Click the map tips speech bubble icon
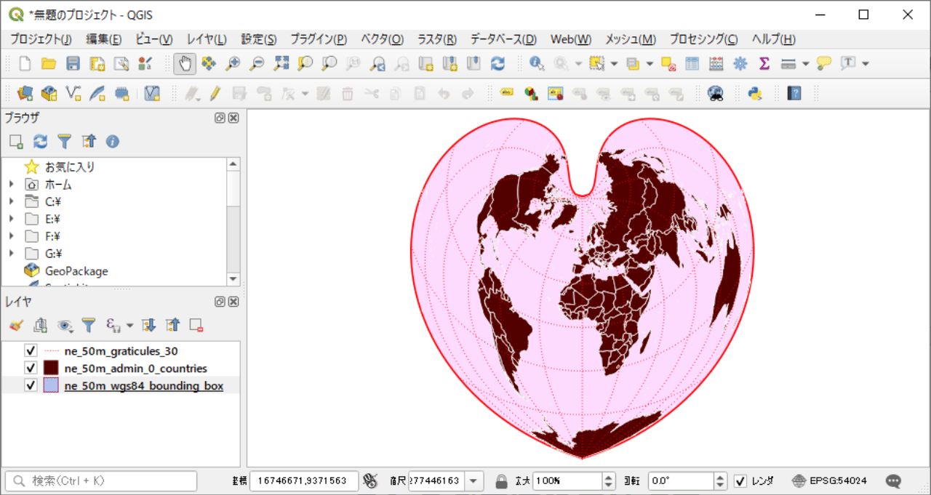Viewport: 931px width, 495px height. [824, 64]
